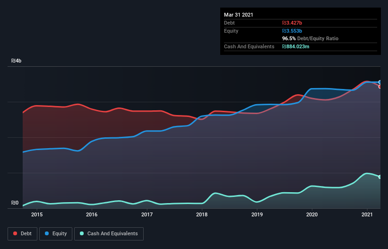This screenshot has height=249, width=388.
Task: Click the 2019 x-axis label
Action: pos(257,214)
